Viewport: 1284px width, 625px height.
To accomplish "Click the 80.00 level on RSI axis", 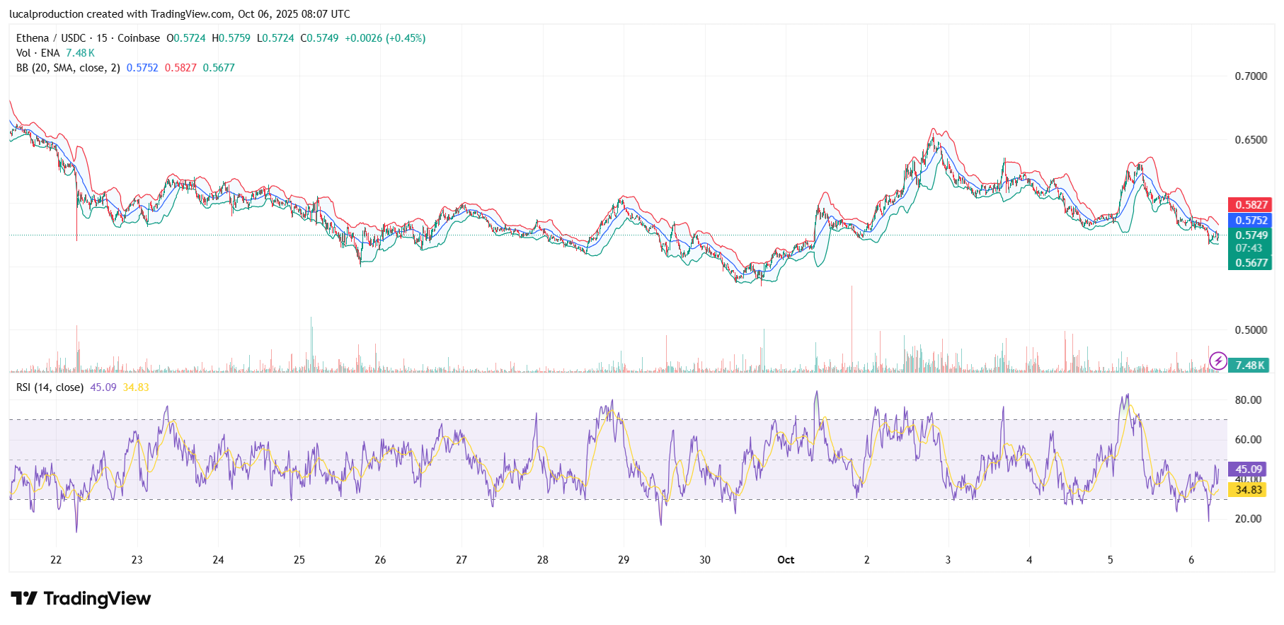I will pyautogui.click(x=1248, y=400).
